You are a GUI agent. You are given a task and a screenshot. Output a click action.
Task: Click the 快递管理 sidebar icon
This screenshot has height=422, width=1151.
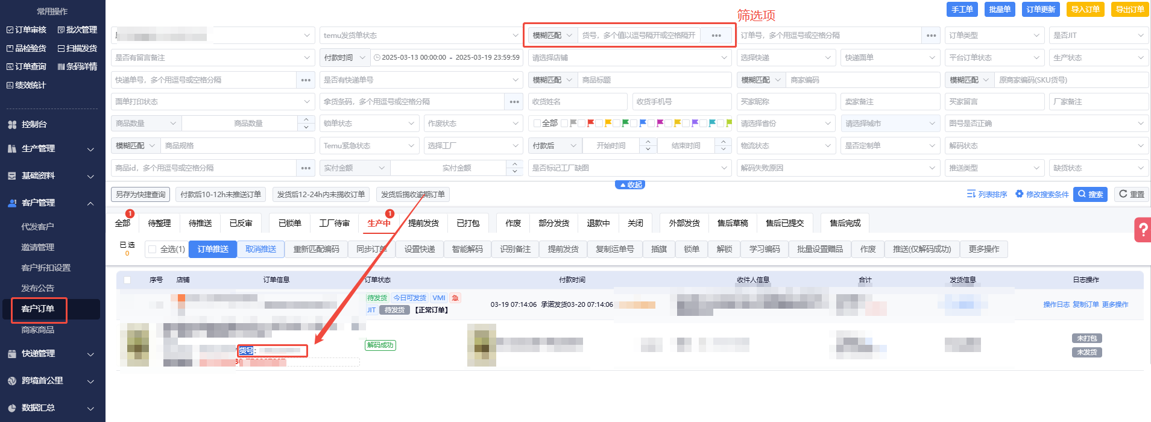tap(12, 353)
